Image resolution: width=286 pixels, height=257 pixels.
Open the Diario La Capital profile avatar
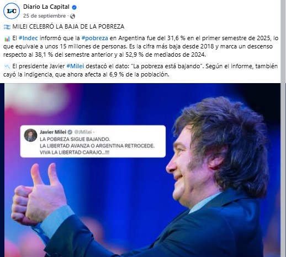[12, 11]
